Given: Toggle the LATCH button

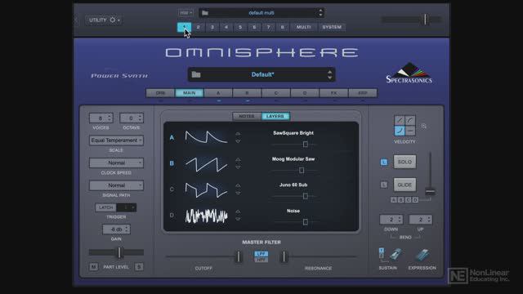Looking at the screenshot, I should coord(106,207).
